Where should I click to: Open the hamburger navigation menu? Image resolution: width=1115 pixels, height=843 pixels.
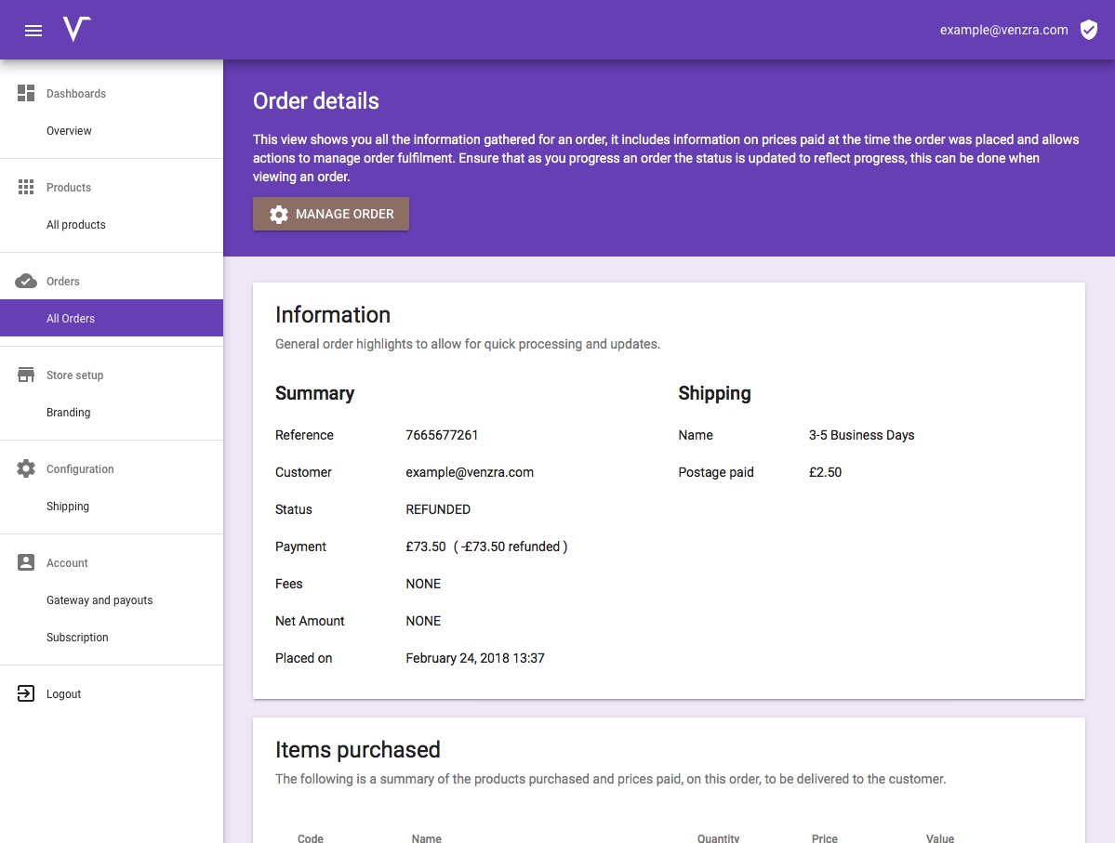pyautogui.click(x=33, y=31)
